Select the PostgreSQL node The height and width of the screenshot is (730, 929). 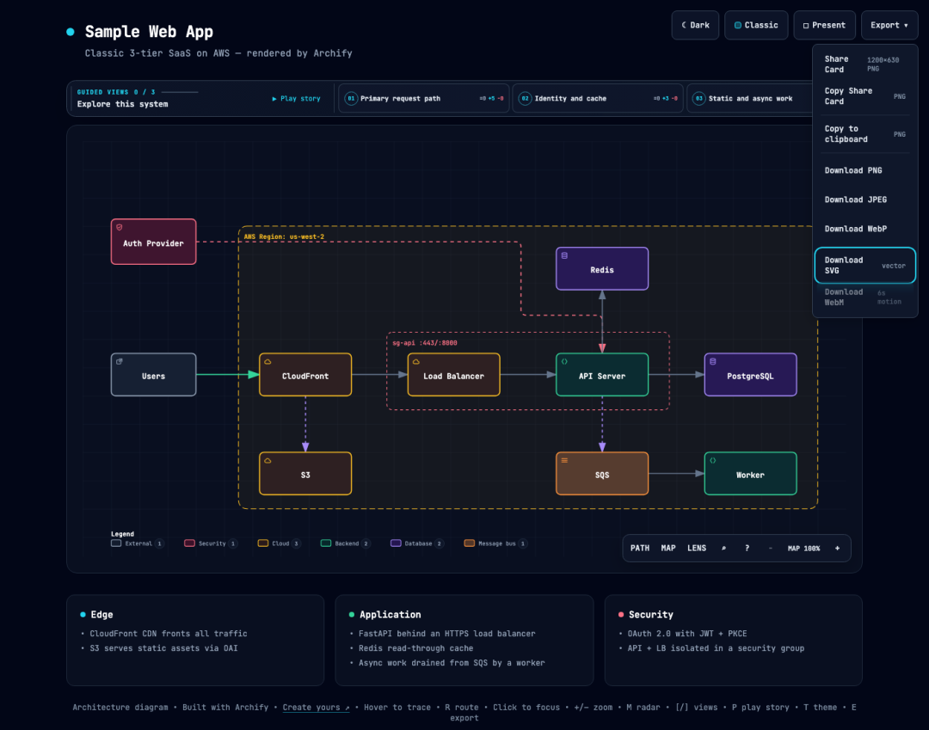[x=750, y=375]
